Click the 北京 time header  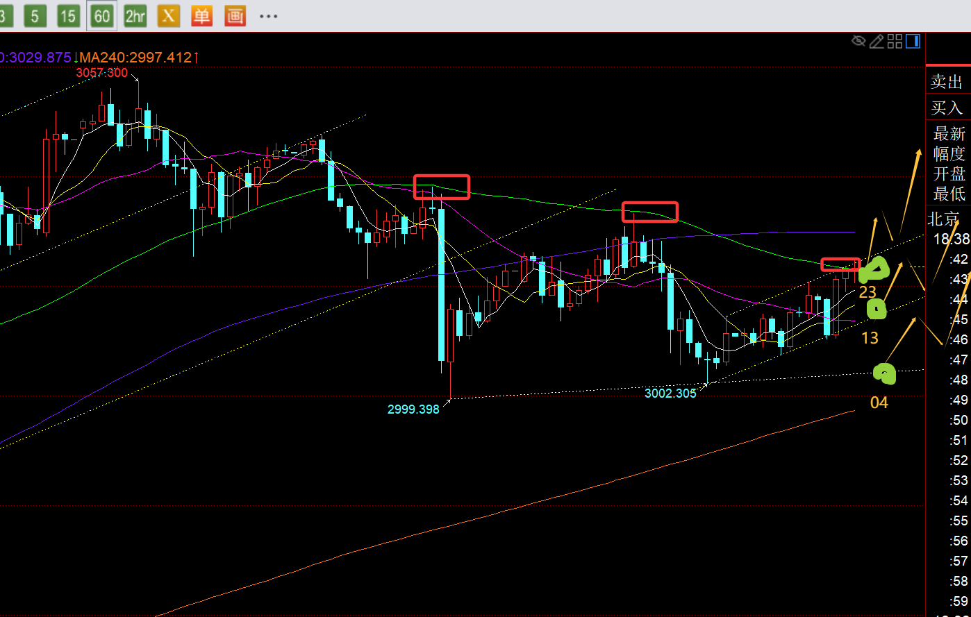(943, 219)
